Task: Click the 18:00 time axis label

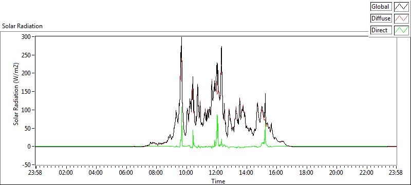Action: 306,173
